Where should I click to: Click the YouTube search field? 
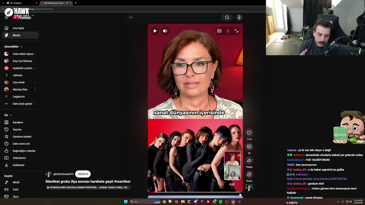(173, 17)
